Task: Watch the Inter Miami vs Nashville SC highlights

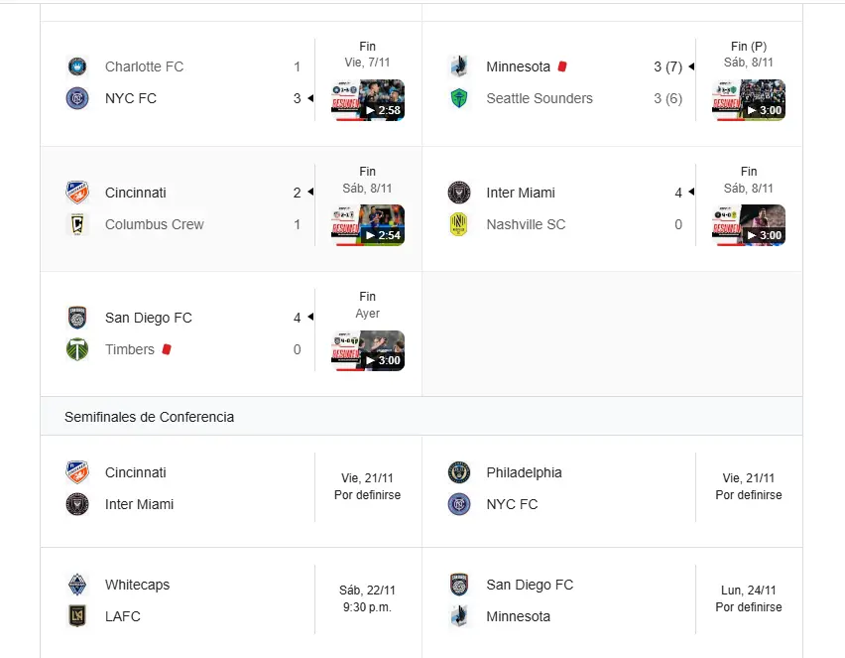Action: click(x=749, y=225)
